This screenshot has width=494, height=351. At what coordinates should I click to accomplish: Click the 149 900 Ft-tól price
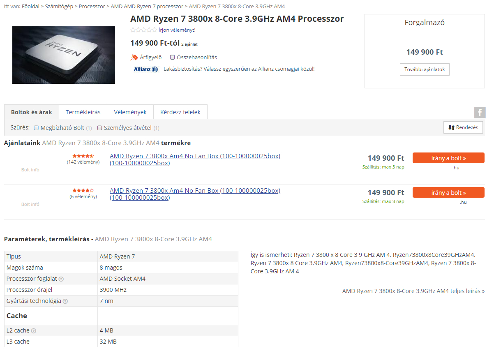pyautogui.click(x=155, y=43)
